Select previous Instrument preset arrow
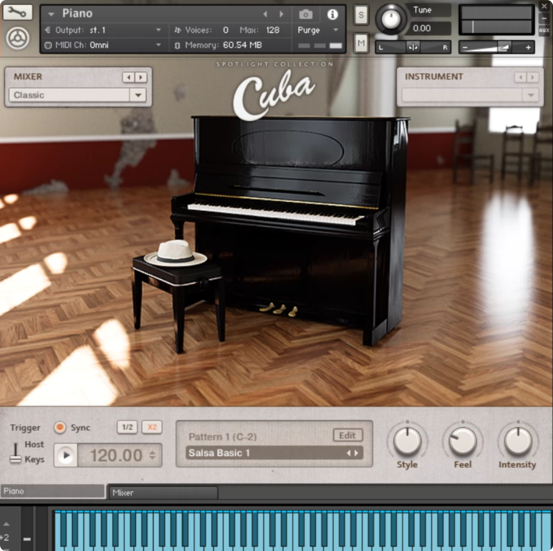This screenshot has width=553, height=551. point(521,77)
